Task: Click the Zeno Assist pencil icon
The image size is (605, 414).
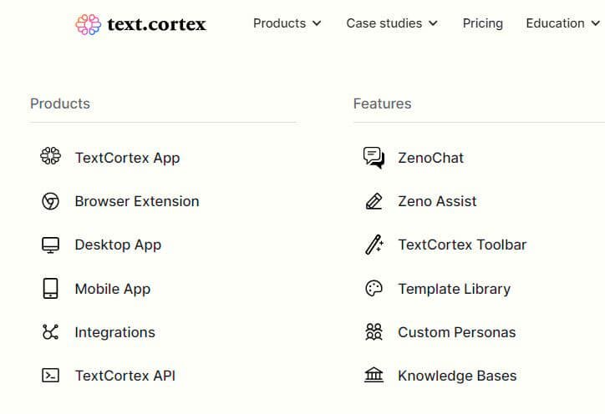Action: coord(374,201)
